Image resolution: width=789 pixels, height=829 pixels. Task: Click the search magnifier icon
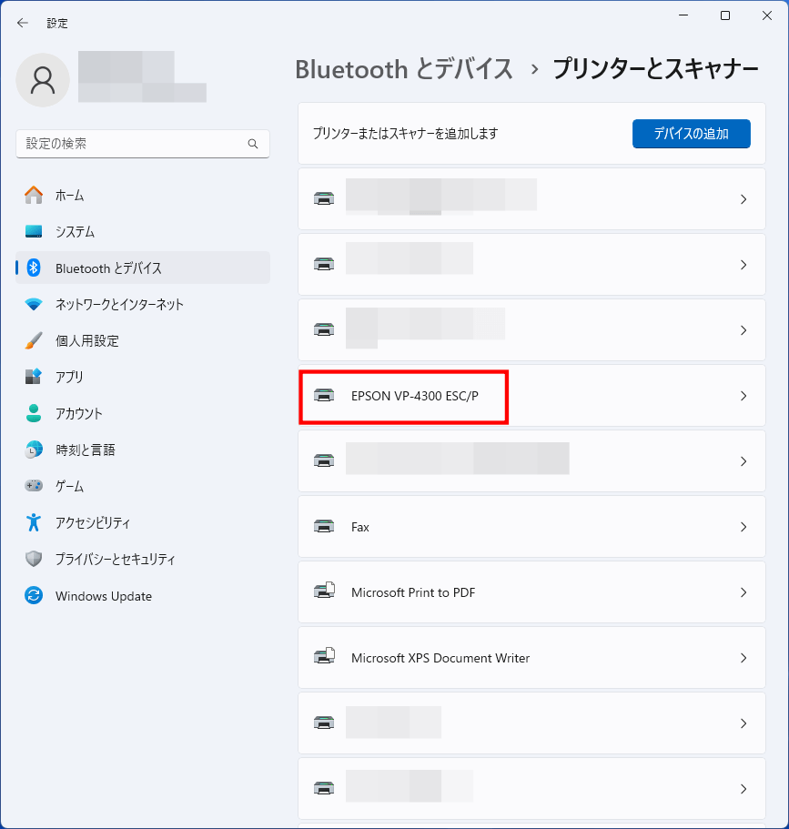pyautogui.click(x=253, y=144)
